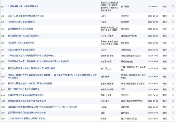The image size is (177, 122).
Task: Delete row 10 with the red X
Action: [x=173, y=68]
